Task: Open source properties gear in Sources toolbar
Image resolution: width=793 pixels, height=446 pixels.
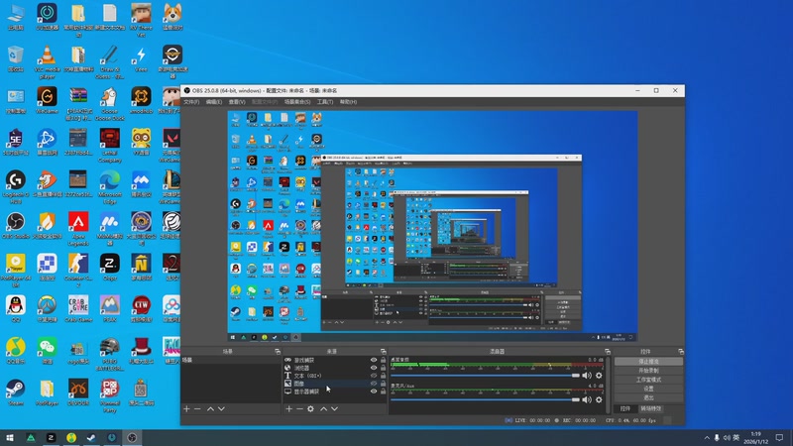Action: click(x=310, y=408)
